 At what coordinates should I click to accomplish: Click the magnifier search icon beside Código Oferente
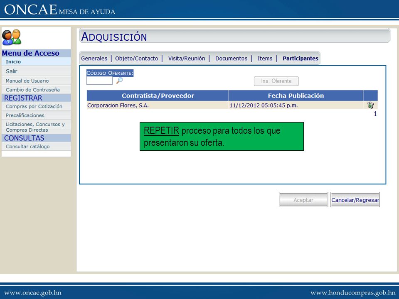pos(119,81)
